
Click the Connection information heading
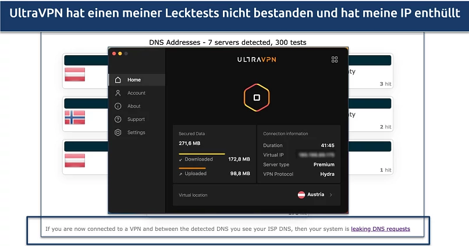coord(285,134)
